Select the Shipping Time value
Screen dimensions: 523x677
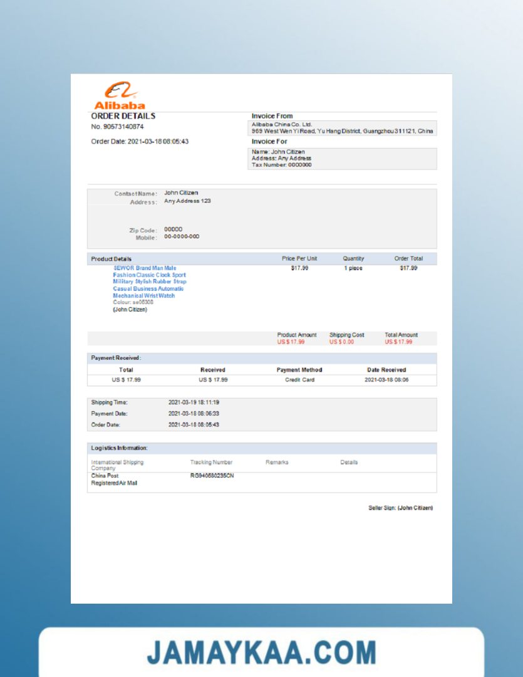(194, 402)
